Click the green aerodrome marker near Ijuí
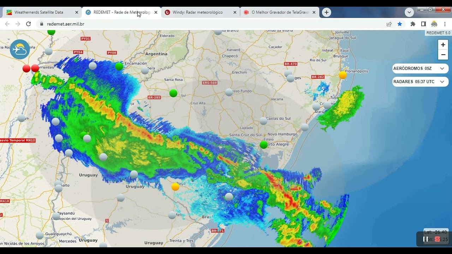Viewport: 452px width, 254px height. (x=173, y=93)
